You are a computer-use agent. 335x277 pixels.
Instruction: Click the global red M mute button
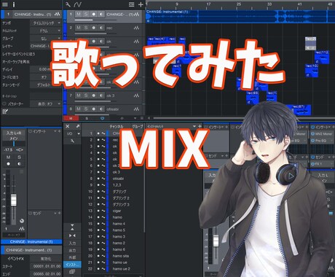(71, 118)
